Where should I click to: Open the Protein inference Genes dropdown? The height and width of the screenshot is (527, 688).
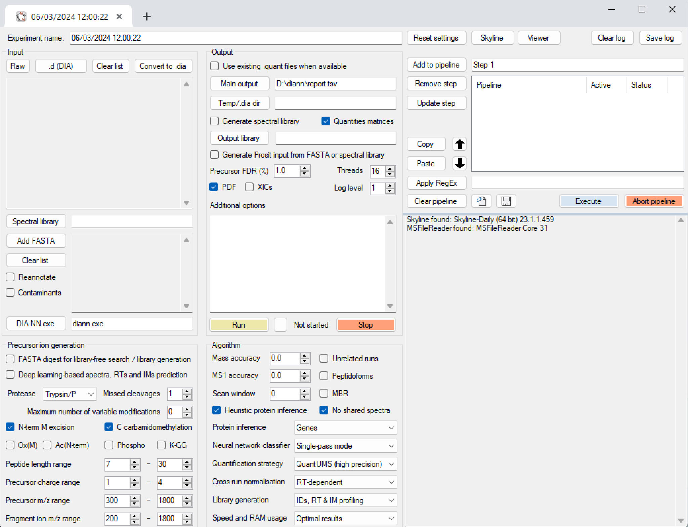[x=345, y=428]
